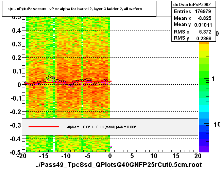Click the RMS x 5.372 line

(x=192, y=31)
